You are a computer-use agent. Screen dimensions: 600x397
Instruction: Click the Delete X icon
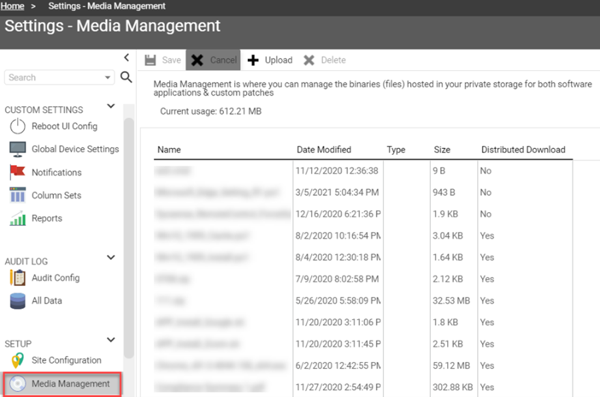(x=309, y=60)
